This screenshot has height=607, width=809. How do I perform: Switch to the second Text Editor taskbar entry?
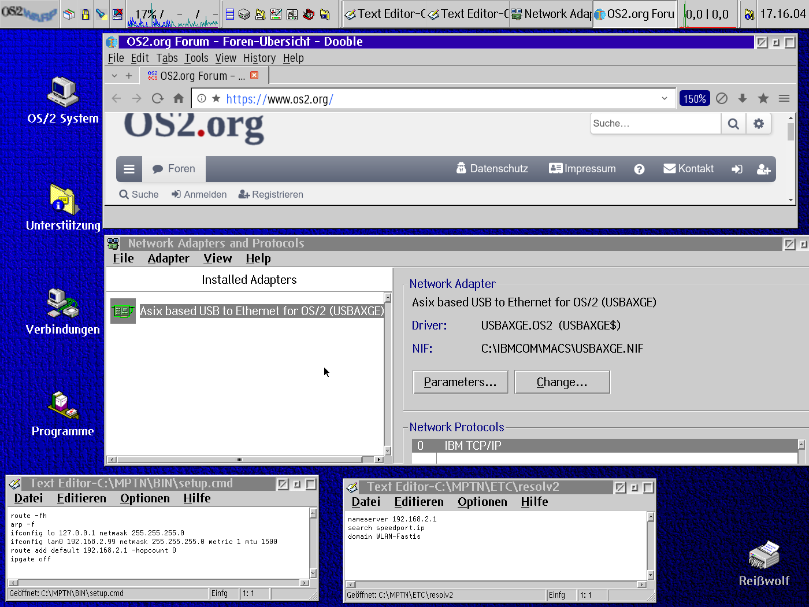(x=467, y=14)
